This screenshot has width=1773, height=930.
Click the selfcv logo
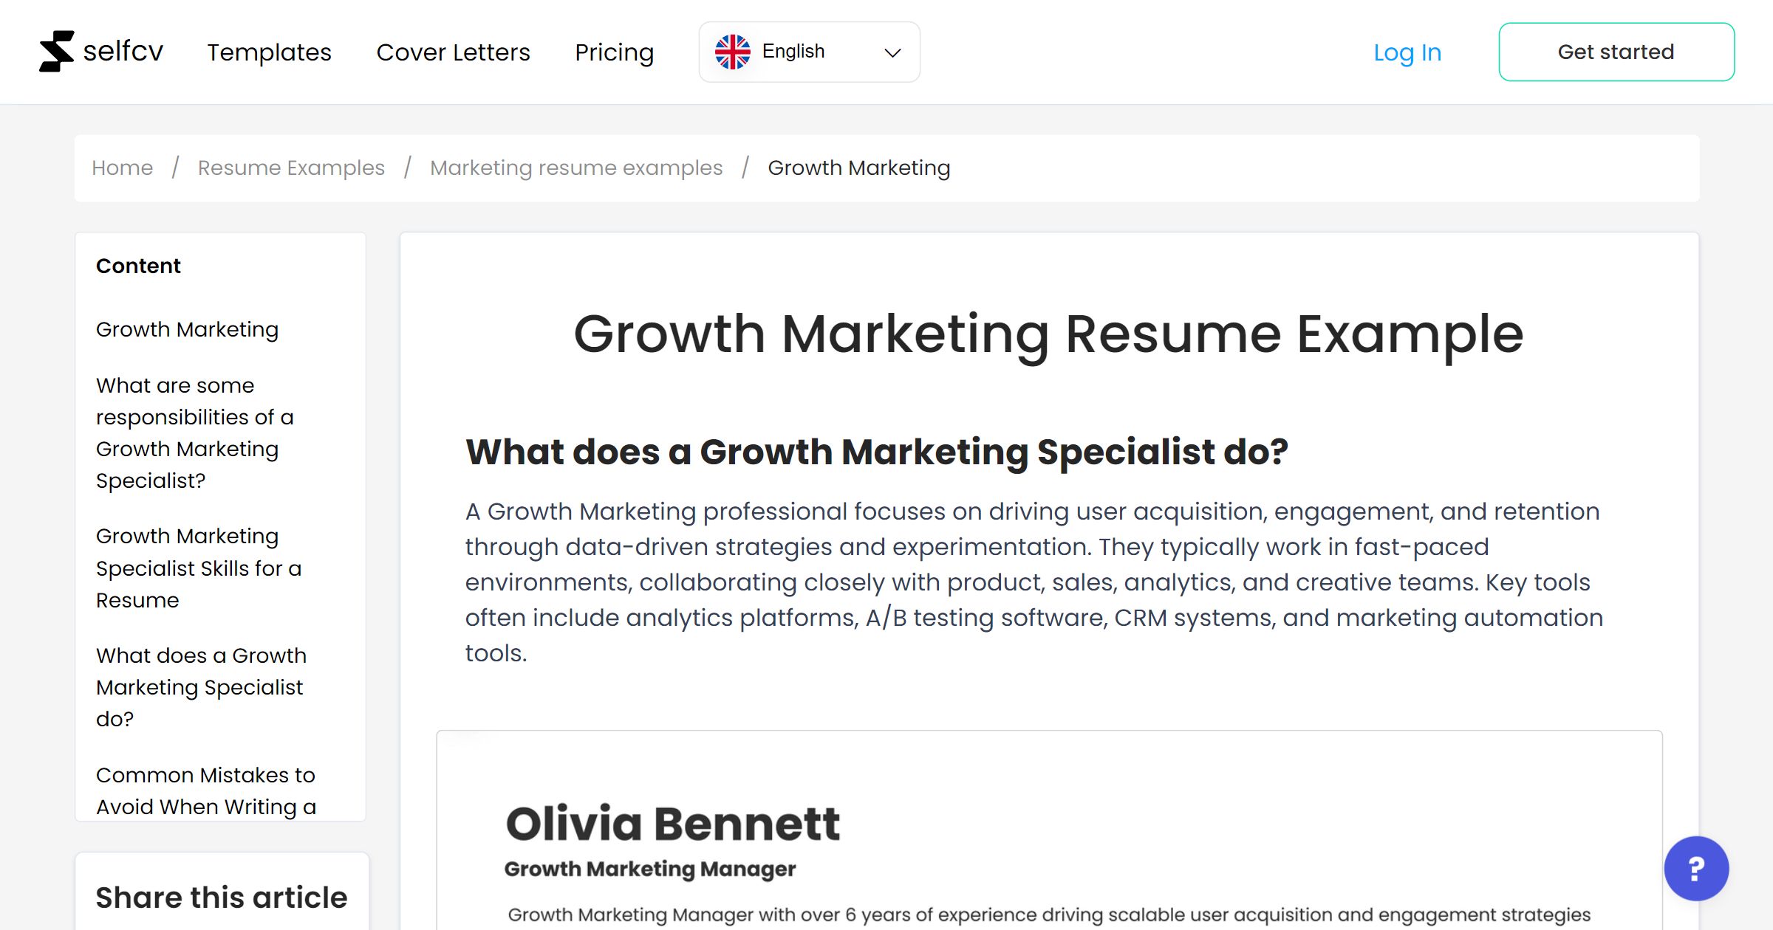[x=101, y=51]
